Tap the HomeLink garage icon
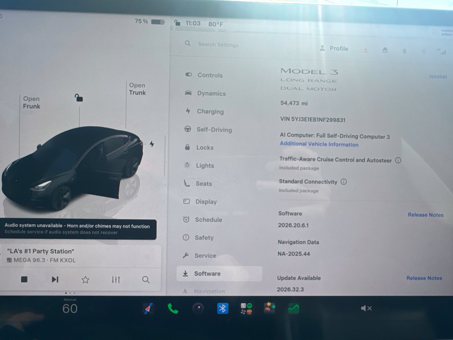 tap(385, 50)
